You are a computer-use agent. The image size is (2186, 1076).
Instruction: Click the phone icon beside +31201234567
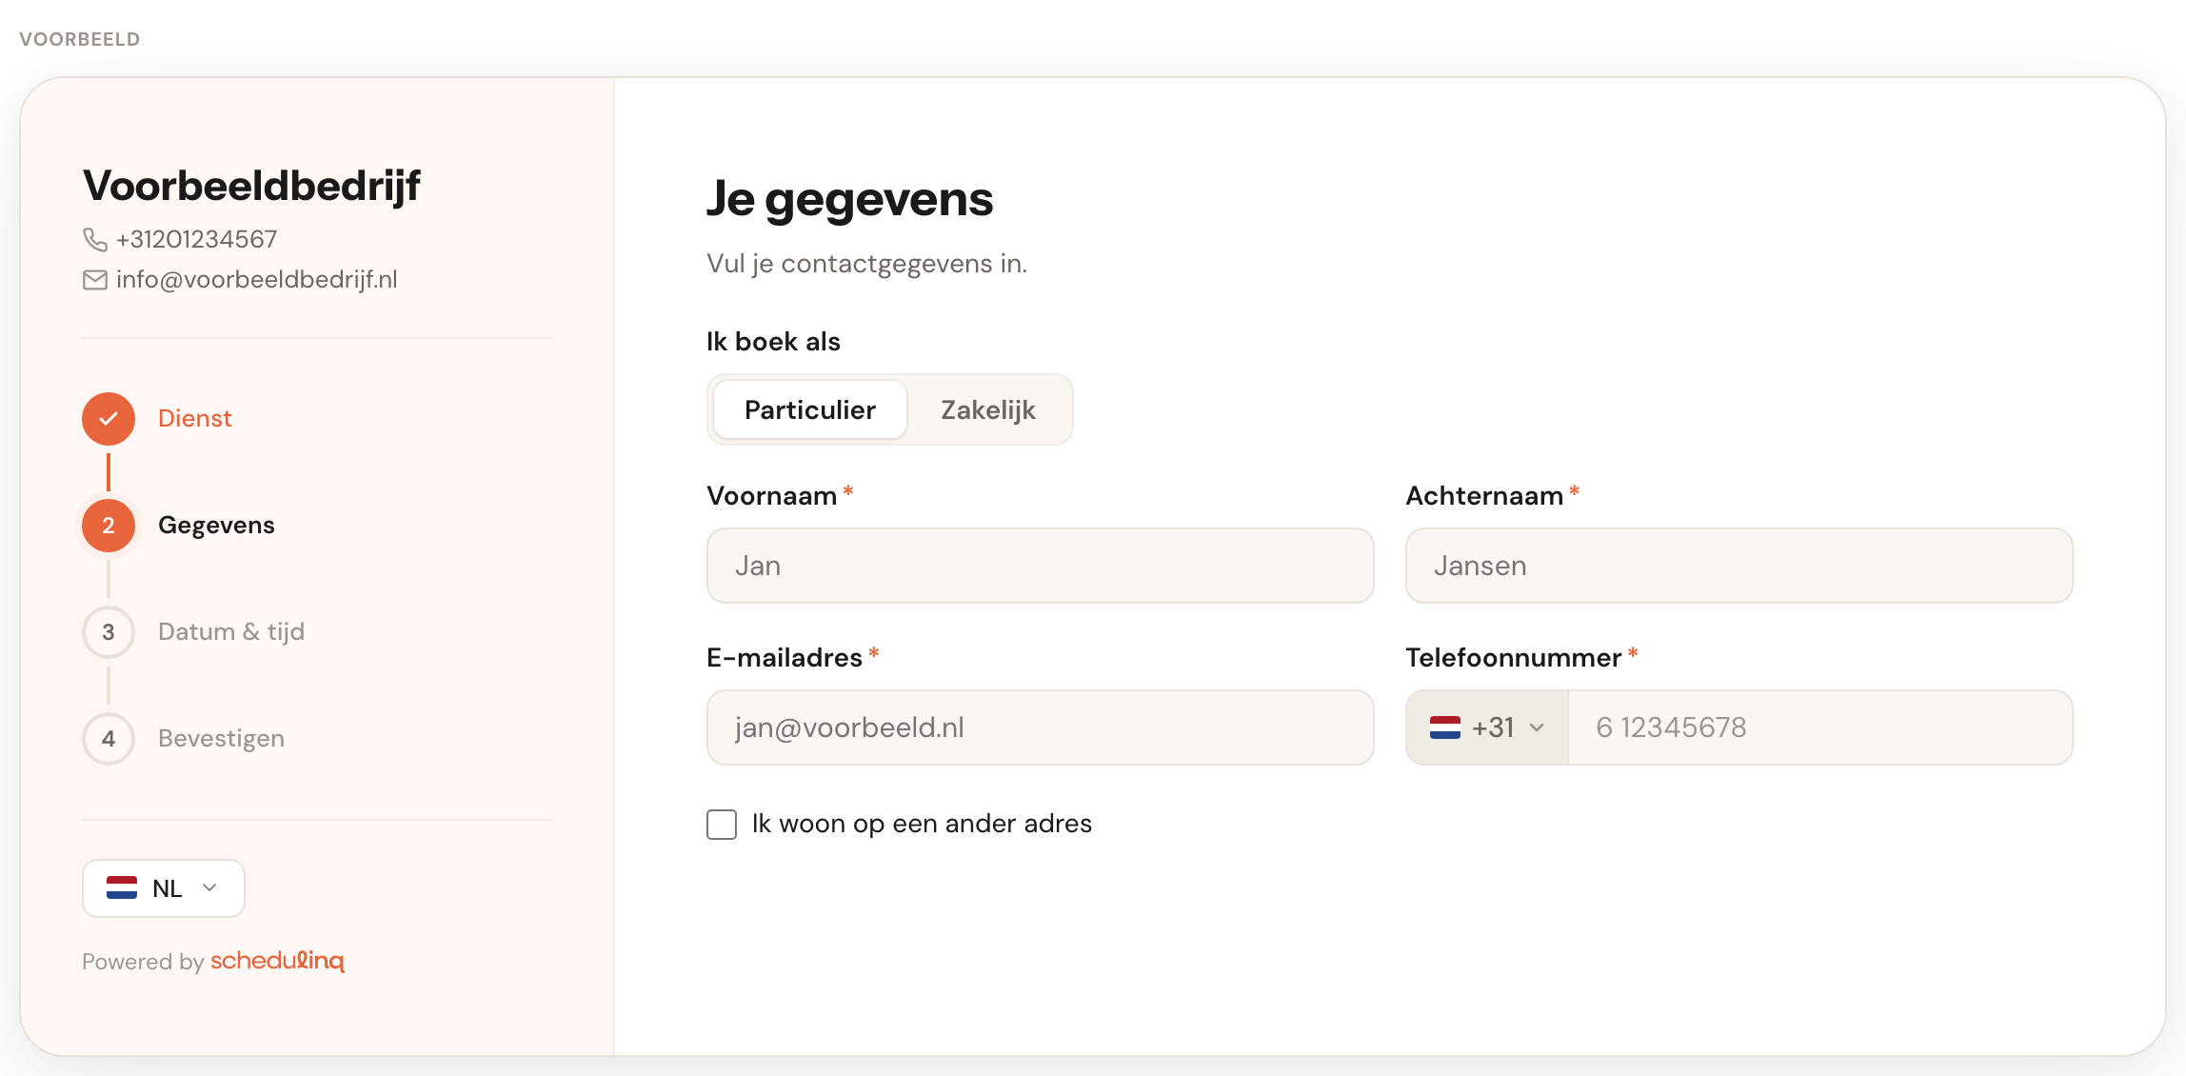tap(95, 239)
